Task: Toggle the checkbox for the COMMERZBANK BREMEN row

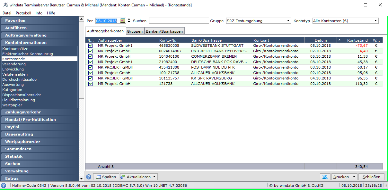Action: point(90,57)
